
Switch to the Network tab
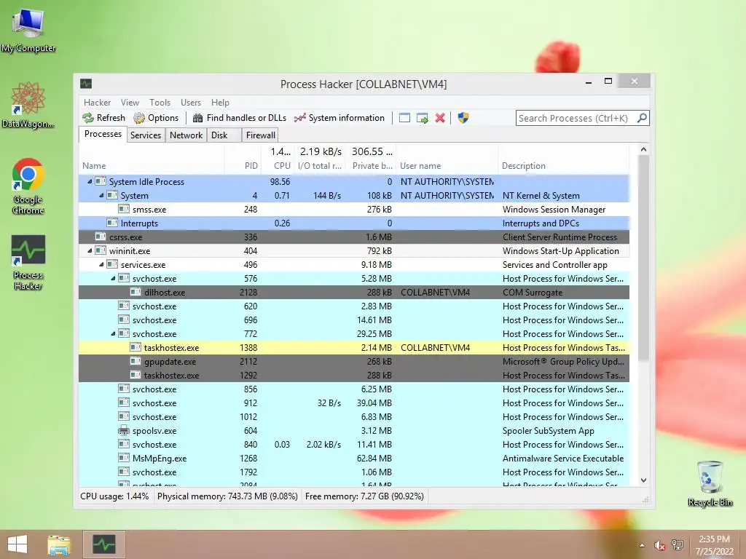click(186, 135)
